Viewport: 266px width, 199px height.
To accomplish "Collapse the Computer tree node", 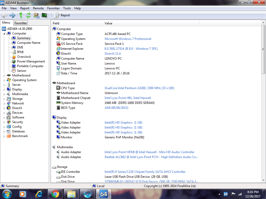I will (4, 34).
